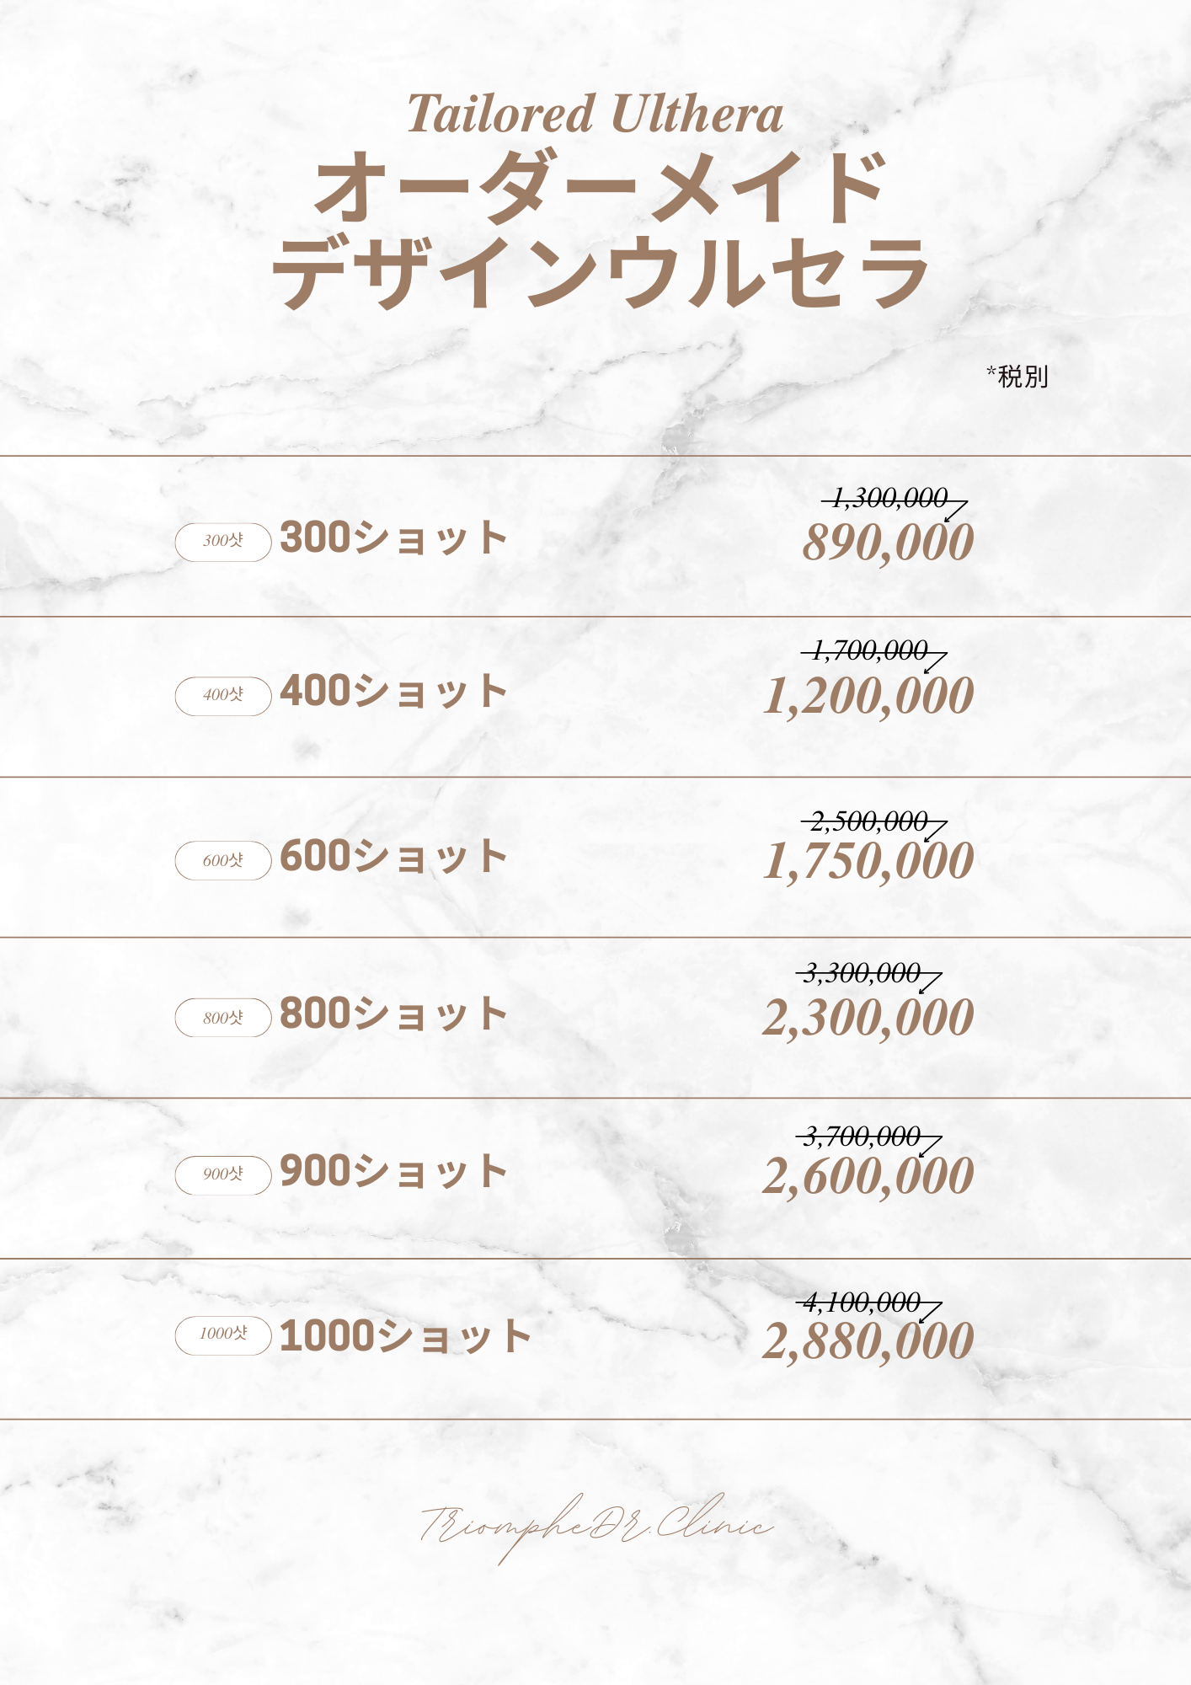Image resolution: width=1191 pixels, height=1685 pixels.
Task: Select the 900샷 oval tag
Action: click(x=223, y=1174)
